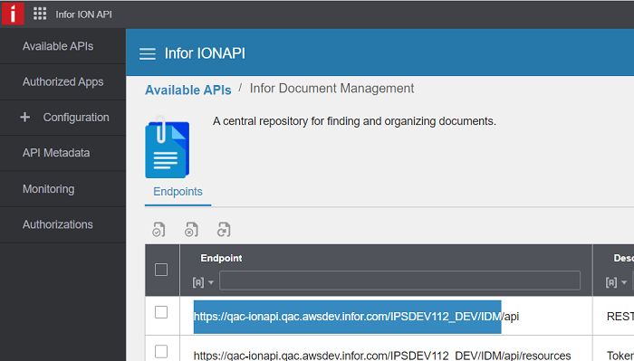The height and width of the screenshot is (361, 634).
Task: Go back via the Available APIs breadcrumb link
Action: 188,90
